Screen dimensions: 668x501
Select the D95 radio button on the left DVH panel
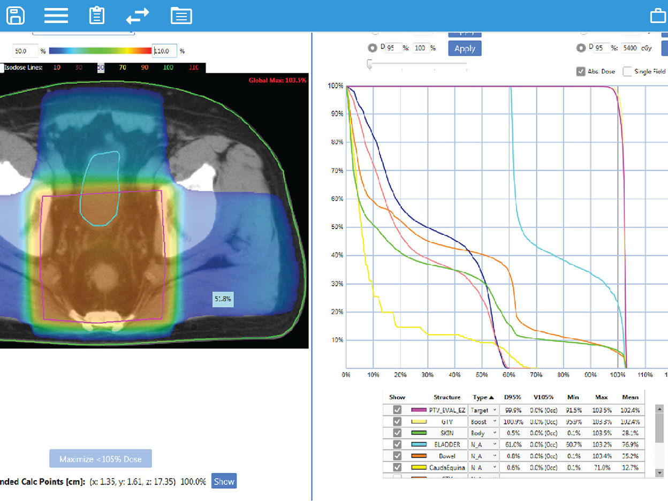373,48
